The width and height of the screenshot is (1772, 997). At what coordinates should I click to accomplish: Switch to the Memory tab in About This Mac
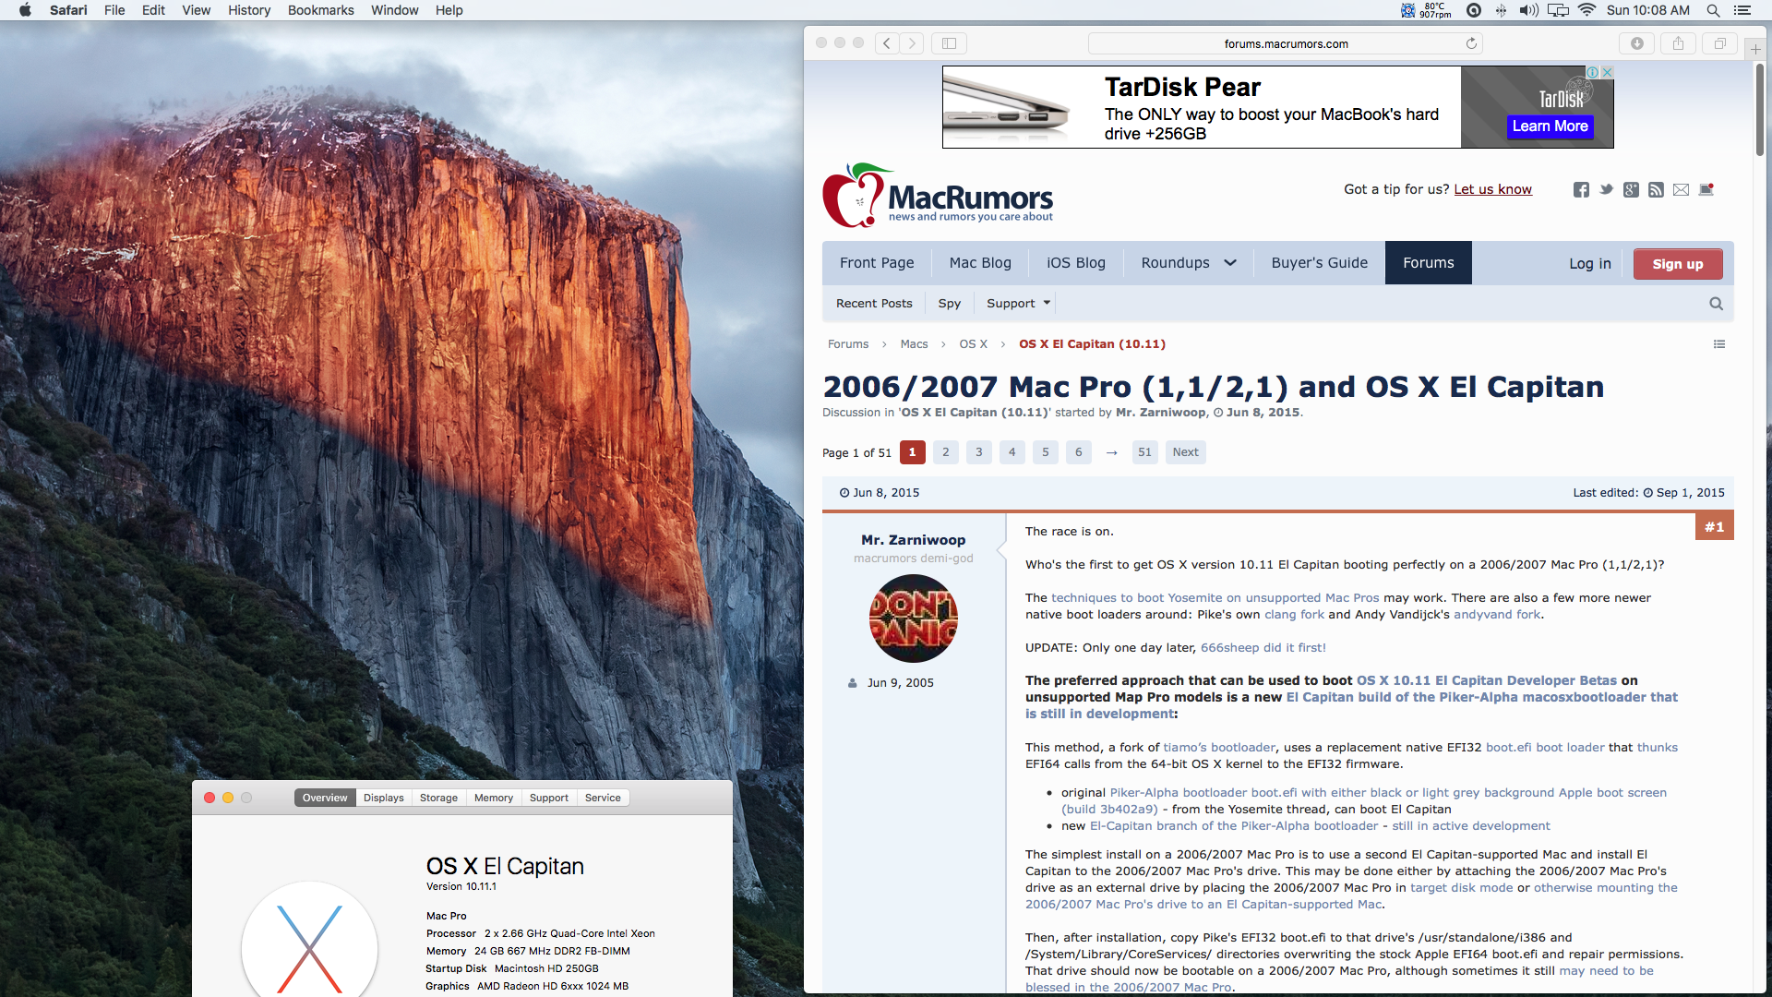494,798
